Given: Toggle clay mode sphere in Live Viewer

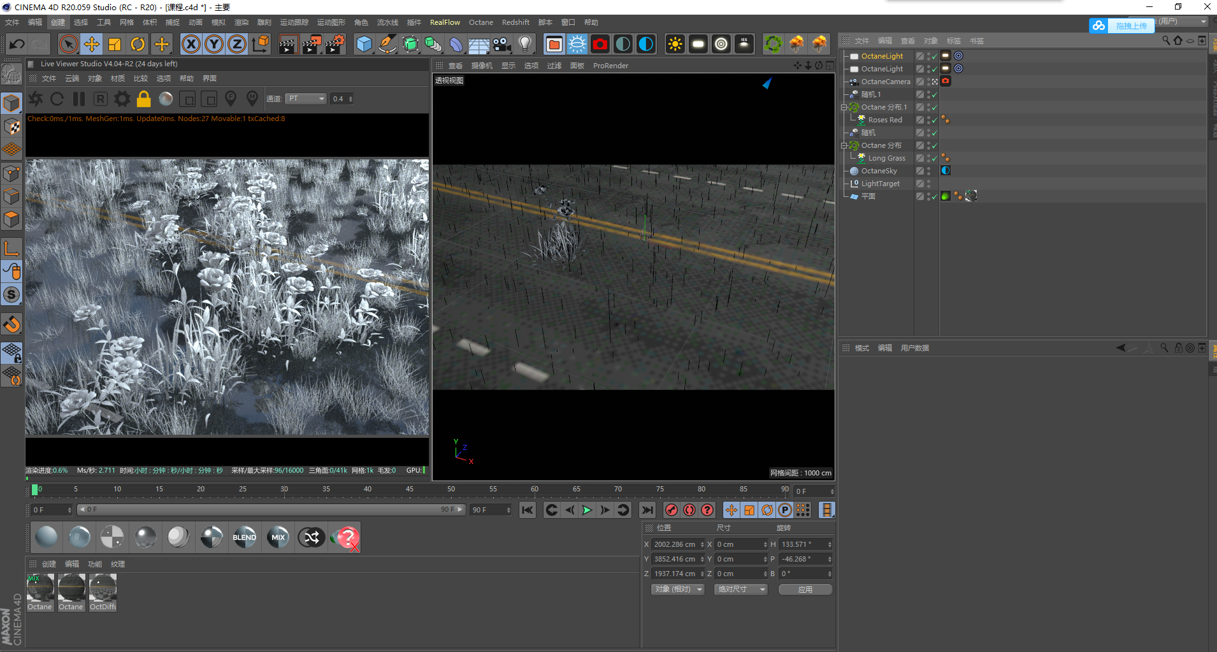Looking at the screenshot, I should click(x=166, y=99).
